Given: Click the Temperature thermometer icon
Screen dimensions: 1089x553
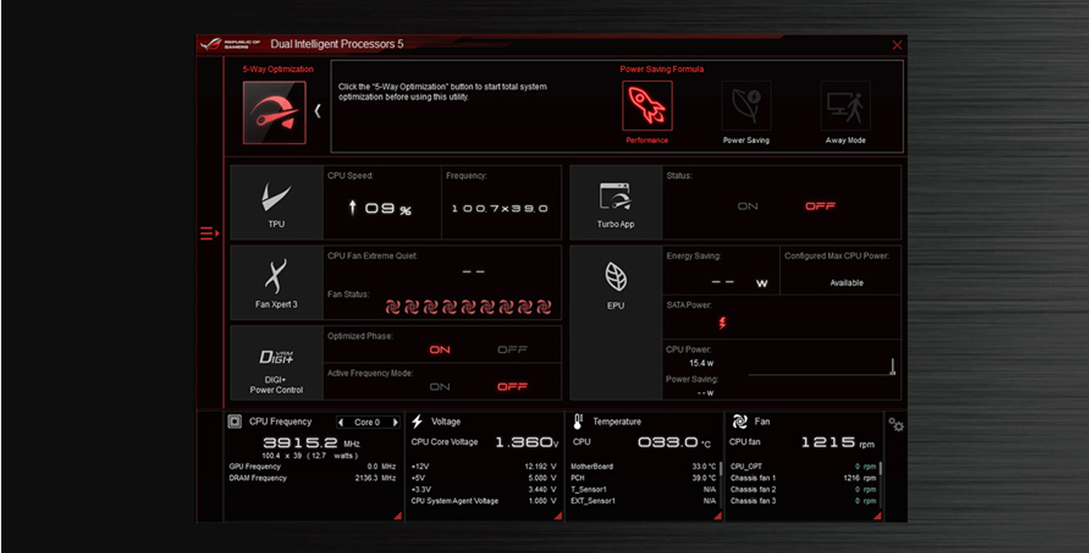Looking at the screenshot, I should (578, 421).
